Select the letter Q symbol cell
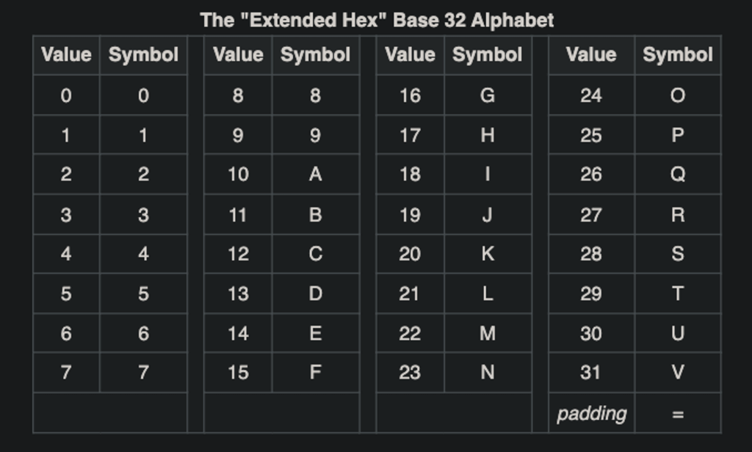 coord(678,175)
